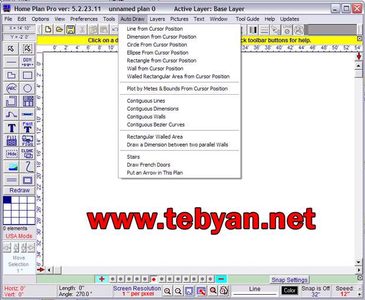Viewport: 365px width, 300px height.
Task: Select the last zoom level dot
Action: point(210,279)
